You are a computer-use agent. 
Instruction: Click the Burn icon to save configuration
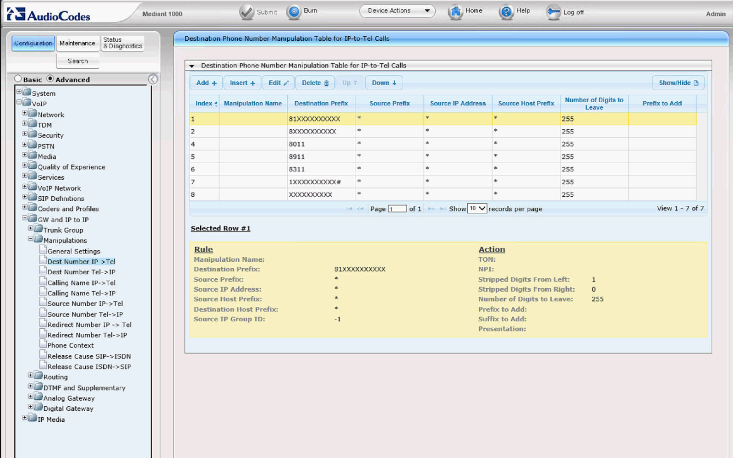(294, 11)
